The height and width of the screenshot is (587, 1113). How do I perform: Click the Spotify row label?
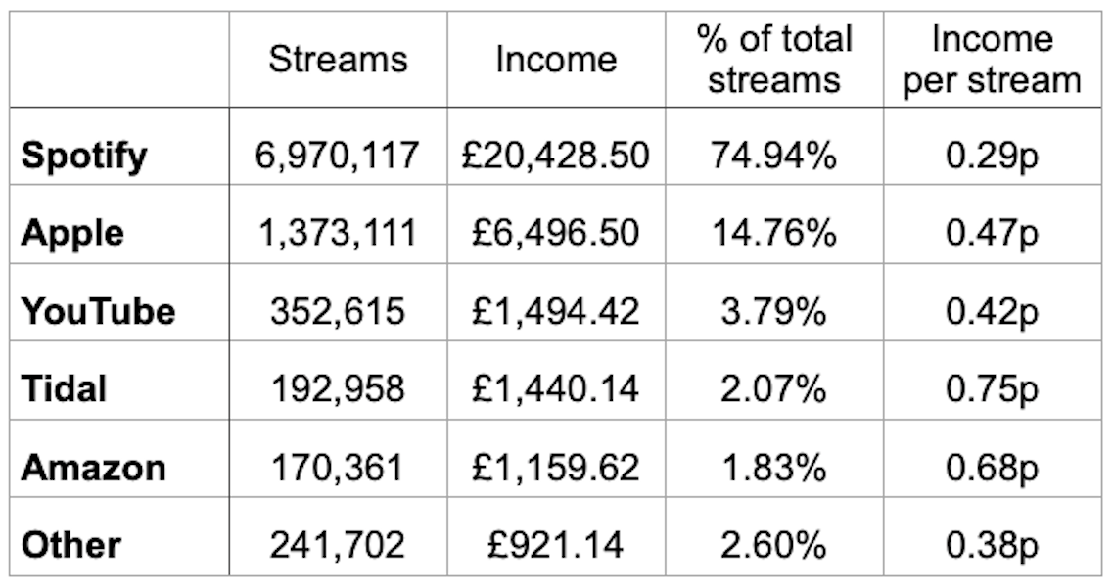point(84,156)
